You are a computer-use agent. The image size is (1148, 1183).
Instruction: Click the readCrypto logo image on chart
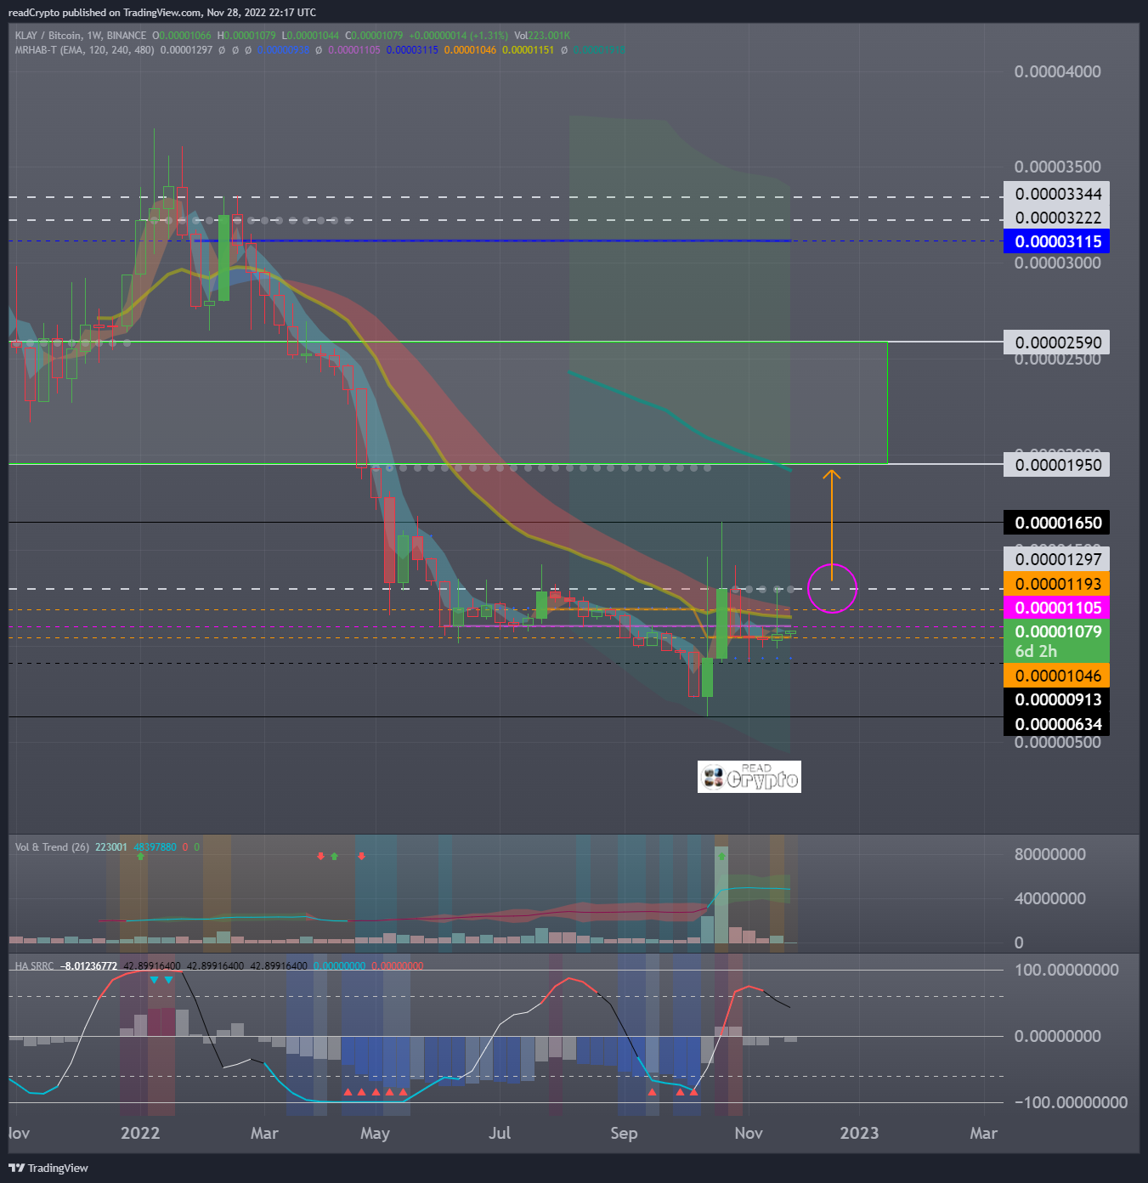coord(749,777)
